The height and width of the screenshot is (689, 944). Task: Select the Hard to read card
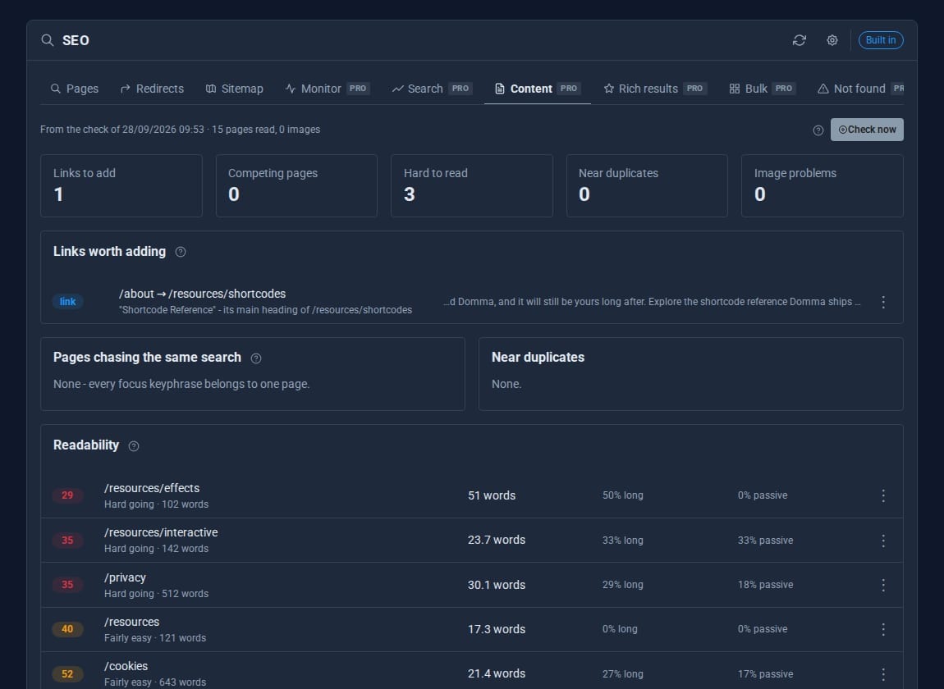coord(471,185)
